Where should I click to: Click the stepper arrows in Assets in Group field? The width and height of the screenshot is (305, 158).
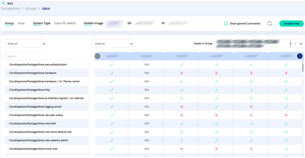[x=290, y=44]
